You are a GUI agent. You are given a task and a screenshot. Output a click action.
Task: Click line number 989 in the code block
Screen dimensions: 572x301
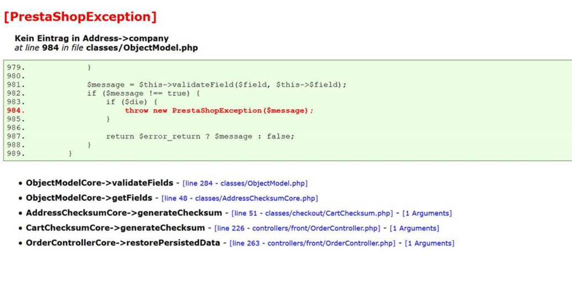(15, 154)
